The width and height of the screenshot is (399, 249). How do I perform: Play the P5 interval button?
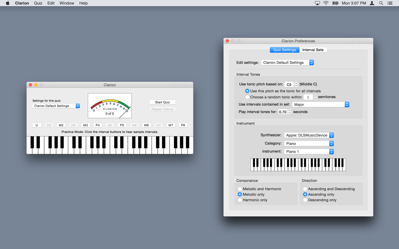[122, 125]
